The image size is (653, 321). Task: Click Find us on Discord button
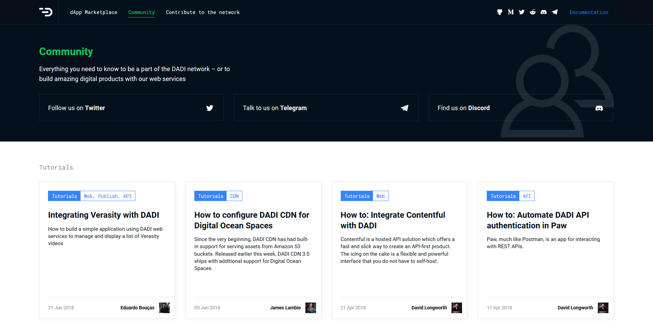coord(521,108)
